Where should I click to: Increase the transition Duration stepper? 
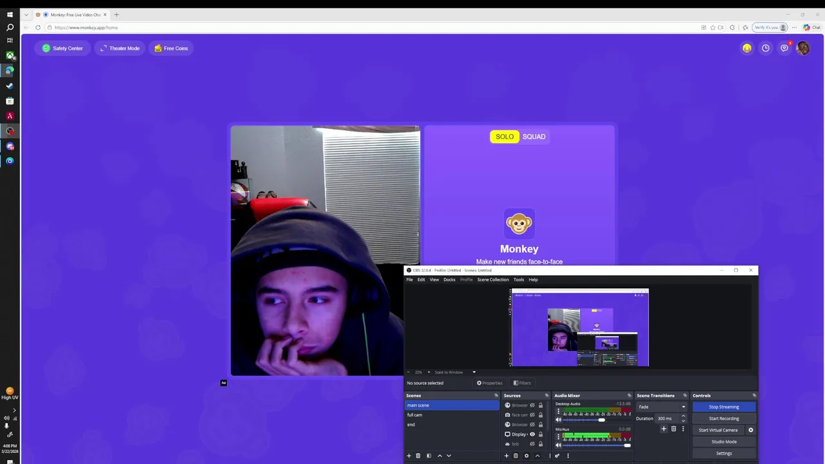[683, 416]
